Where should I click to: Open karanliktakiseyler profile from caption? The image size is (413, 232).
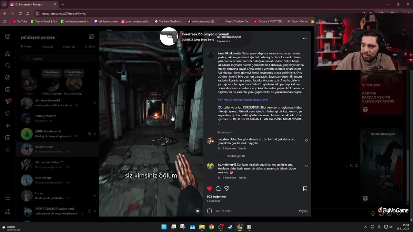[x=229, y=53]
